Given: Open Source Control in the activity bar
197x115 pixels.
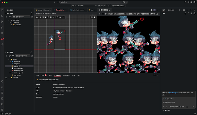Looking at the screenshot, I should coord(2,22).
